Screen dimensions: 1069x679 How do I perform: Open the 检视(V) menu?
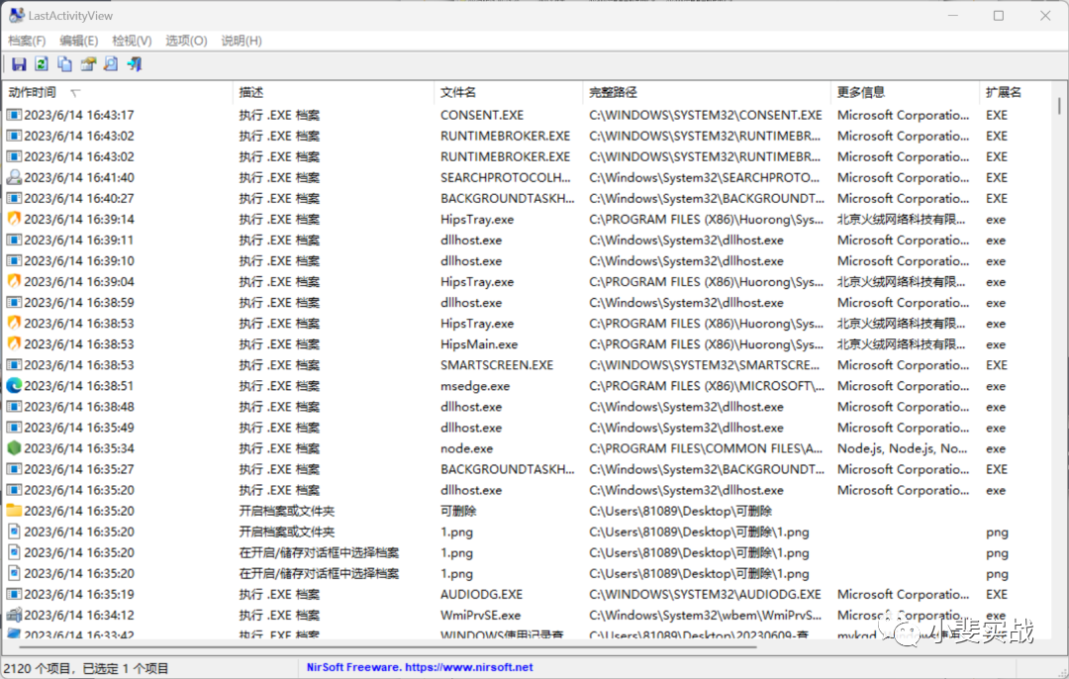[x=132, y=41]
